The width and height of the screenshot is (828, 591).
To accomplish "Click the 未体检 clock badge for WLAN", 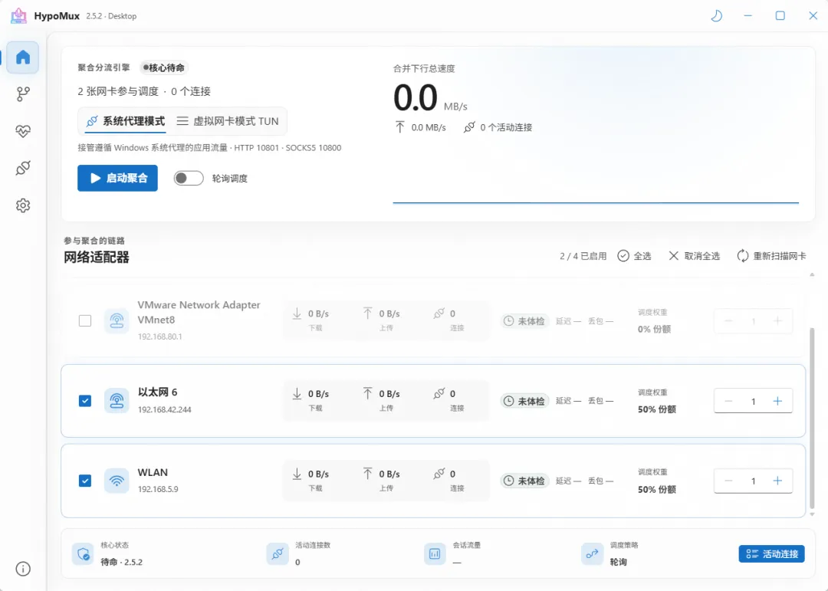I will [525, 481].
